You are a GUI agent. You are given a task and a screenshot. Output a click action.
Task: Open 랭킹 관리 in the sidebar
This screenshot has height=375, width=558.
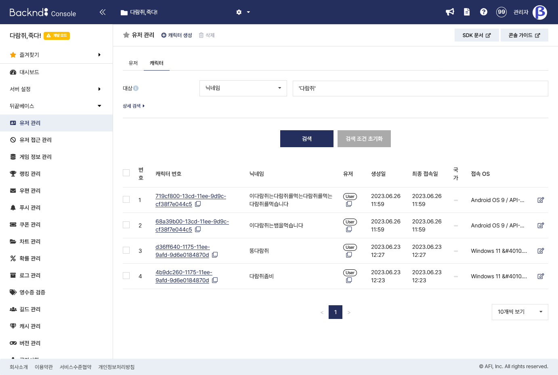click(x=56, y=174)
